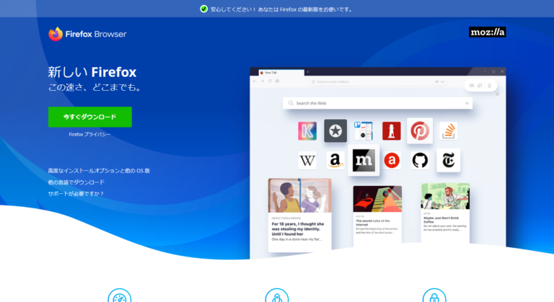Click the Search the Web field
This screenshot has height=302, width=554.
tap(377, 103)
